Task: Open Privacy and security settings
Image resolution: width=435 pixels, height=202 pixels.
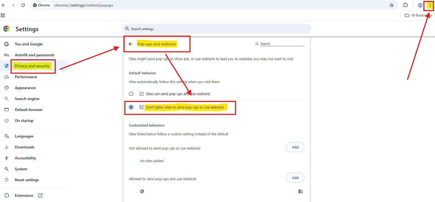Action: 32,66
